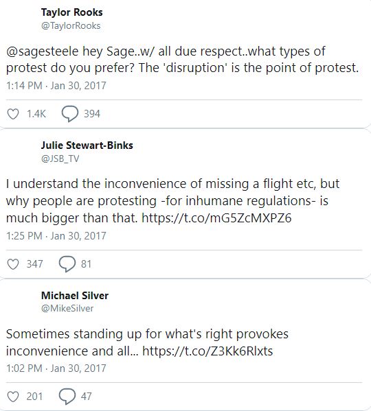Open the @JSB_TV handle

60,158
